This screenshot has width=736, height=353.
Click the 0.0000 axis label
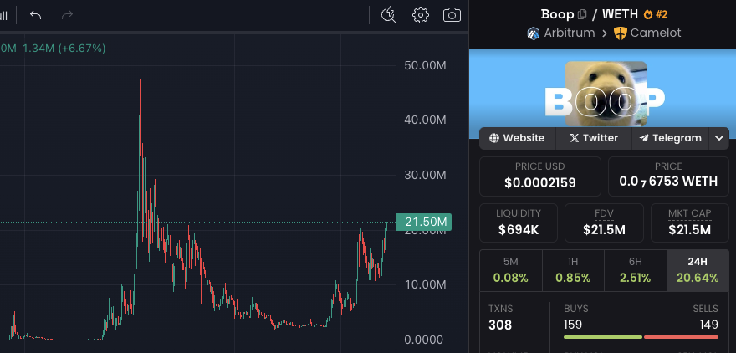click(424, 340)
